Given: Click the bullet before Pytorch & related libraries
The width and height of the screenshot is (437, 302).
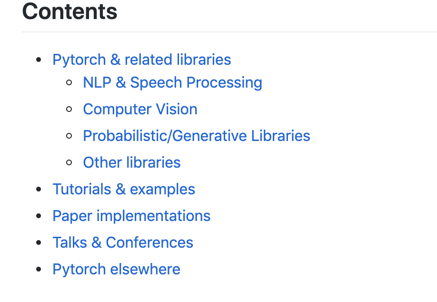Looking at the screenshot, I should tap(39, 60).
